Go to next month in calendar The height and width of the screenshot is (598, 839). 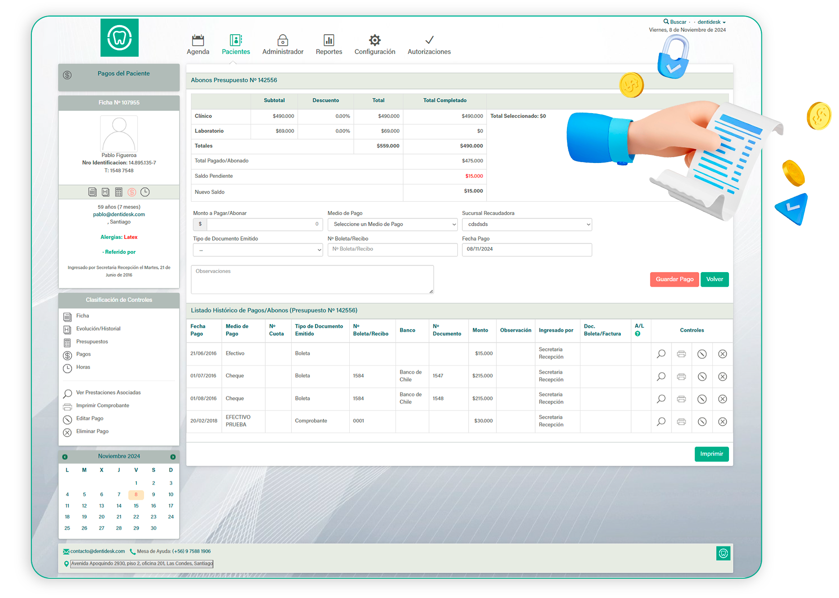(173, 457)
